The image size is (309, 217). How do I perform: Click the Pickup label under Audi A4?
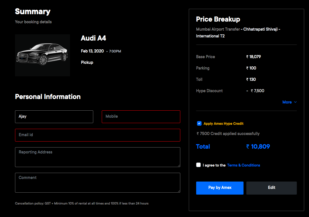[87, 62]
